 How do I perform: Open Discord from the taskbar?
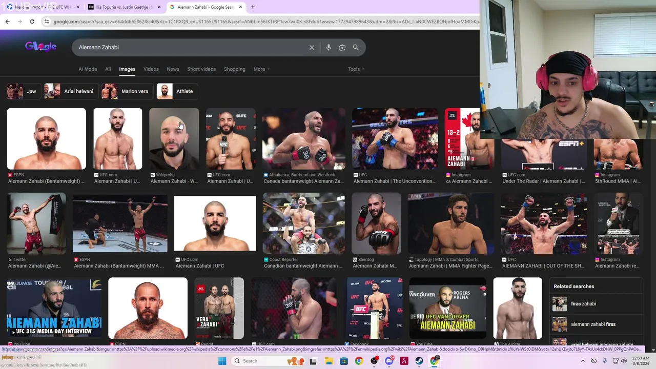[389, 361]
